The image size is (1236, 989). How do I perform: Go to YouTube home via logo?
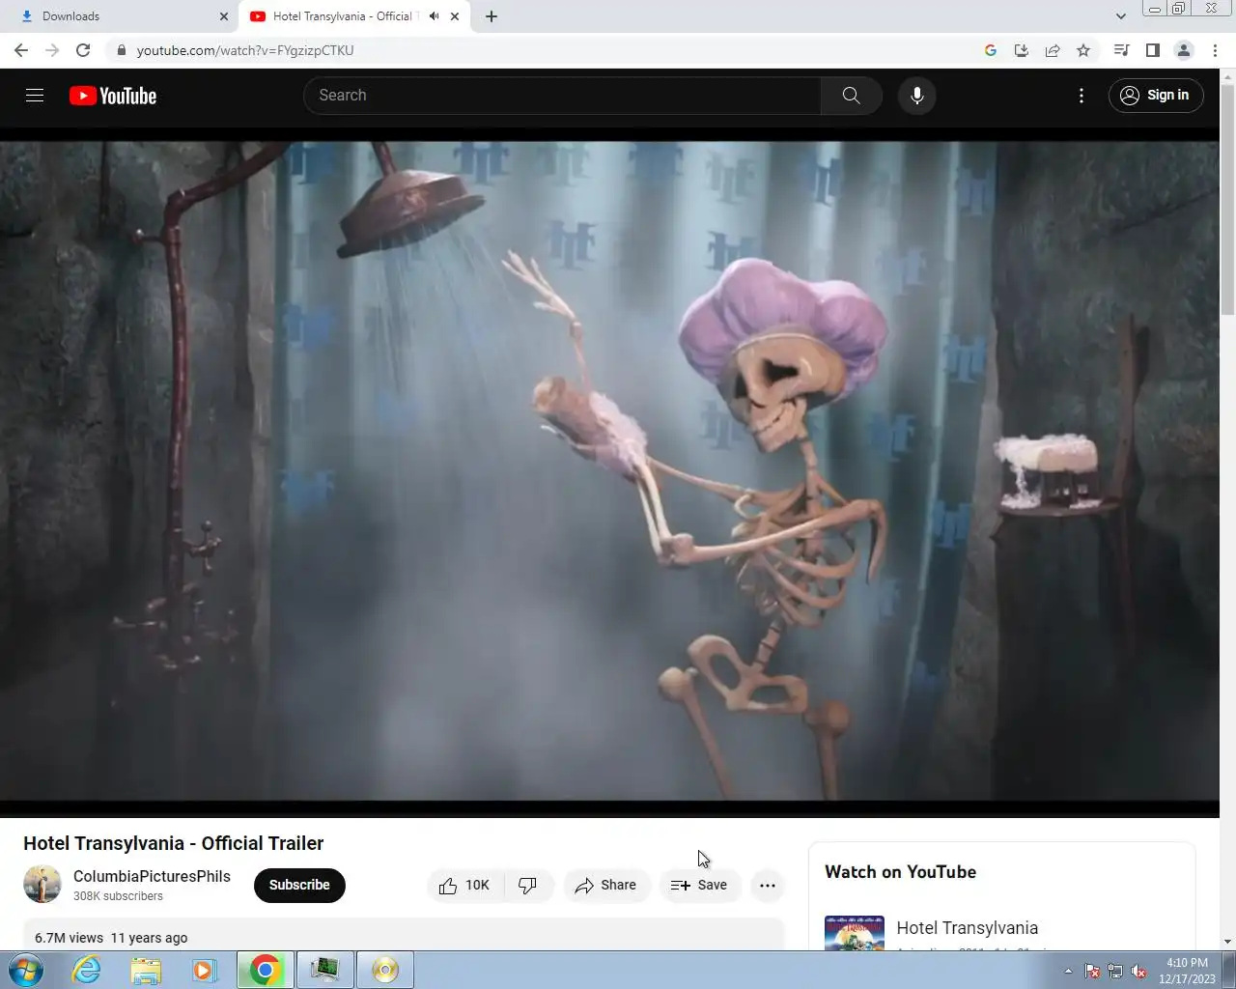pos(113,96)
